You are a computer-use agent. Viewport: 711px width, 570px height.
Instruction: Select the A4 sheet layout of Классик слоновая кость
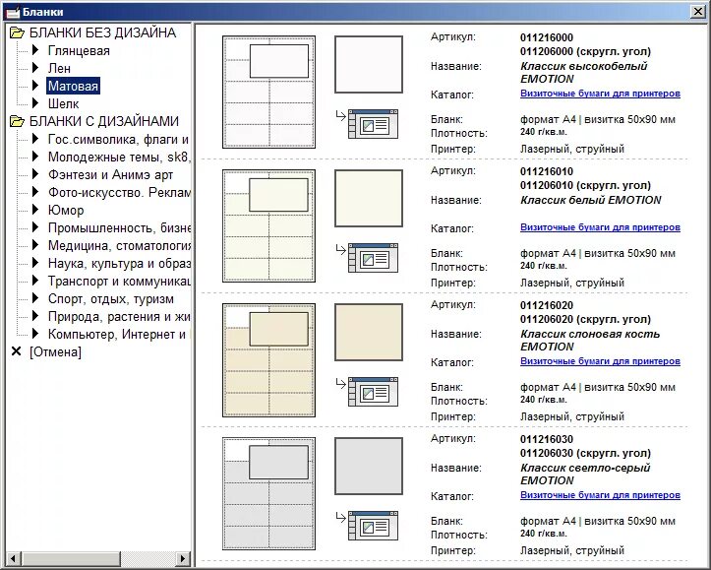click(268, 360)
